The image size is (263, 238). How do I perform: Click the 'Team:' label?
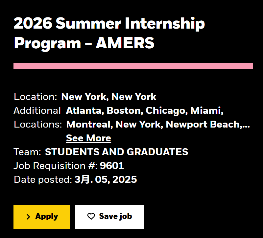(27, 152)
